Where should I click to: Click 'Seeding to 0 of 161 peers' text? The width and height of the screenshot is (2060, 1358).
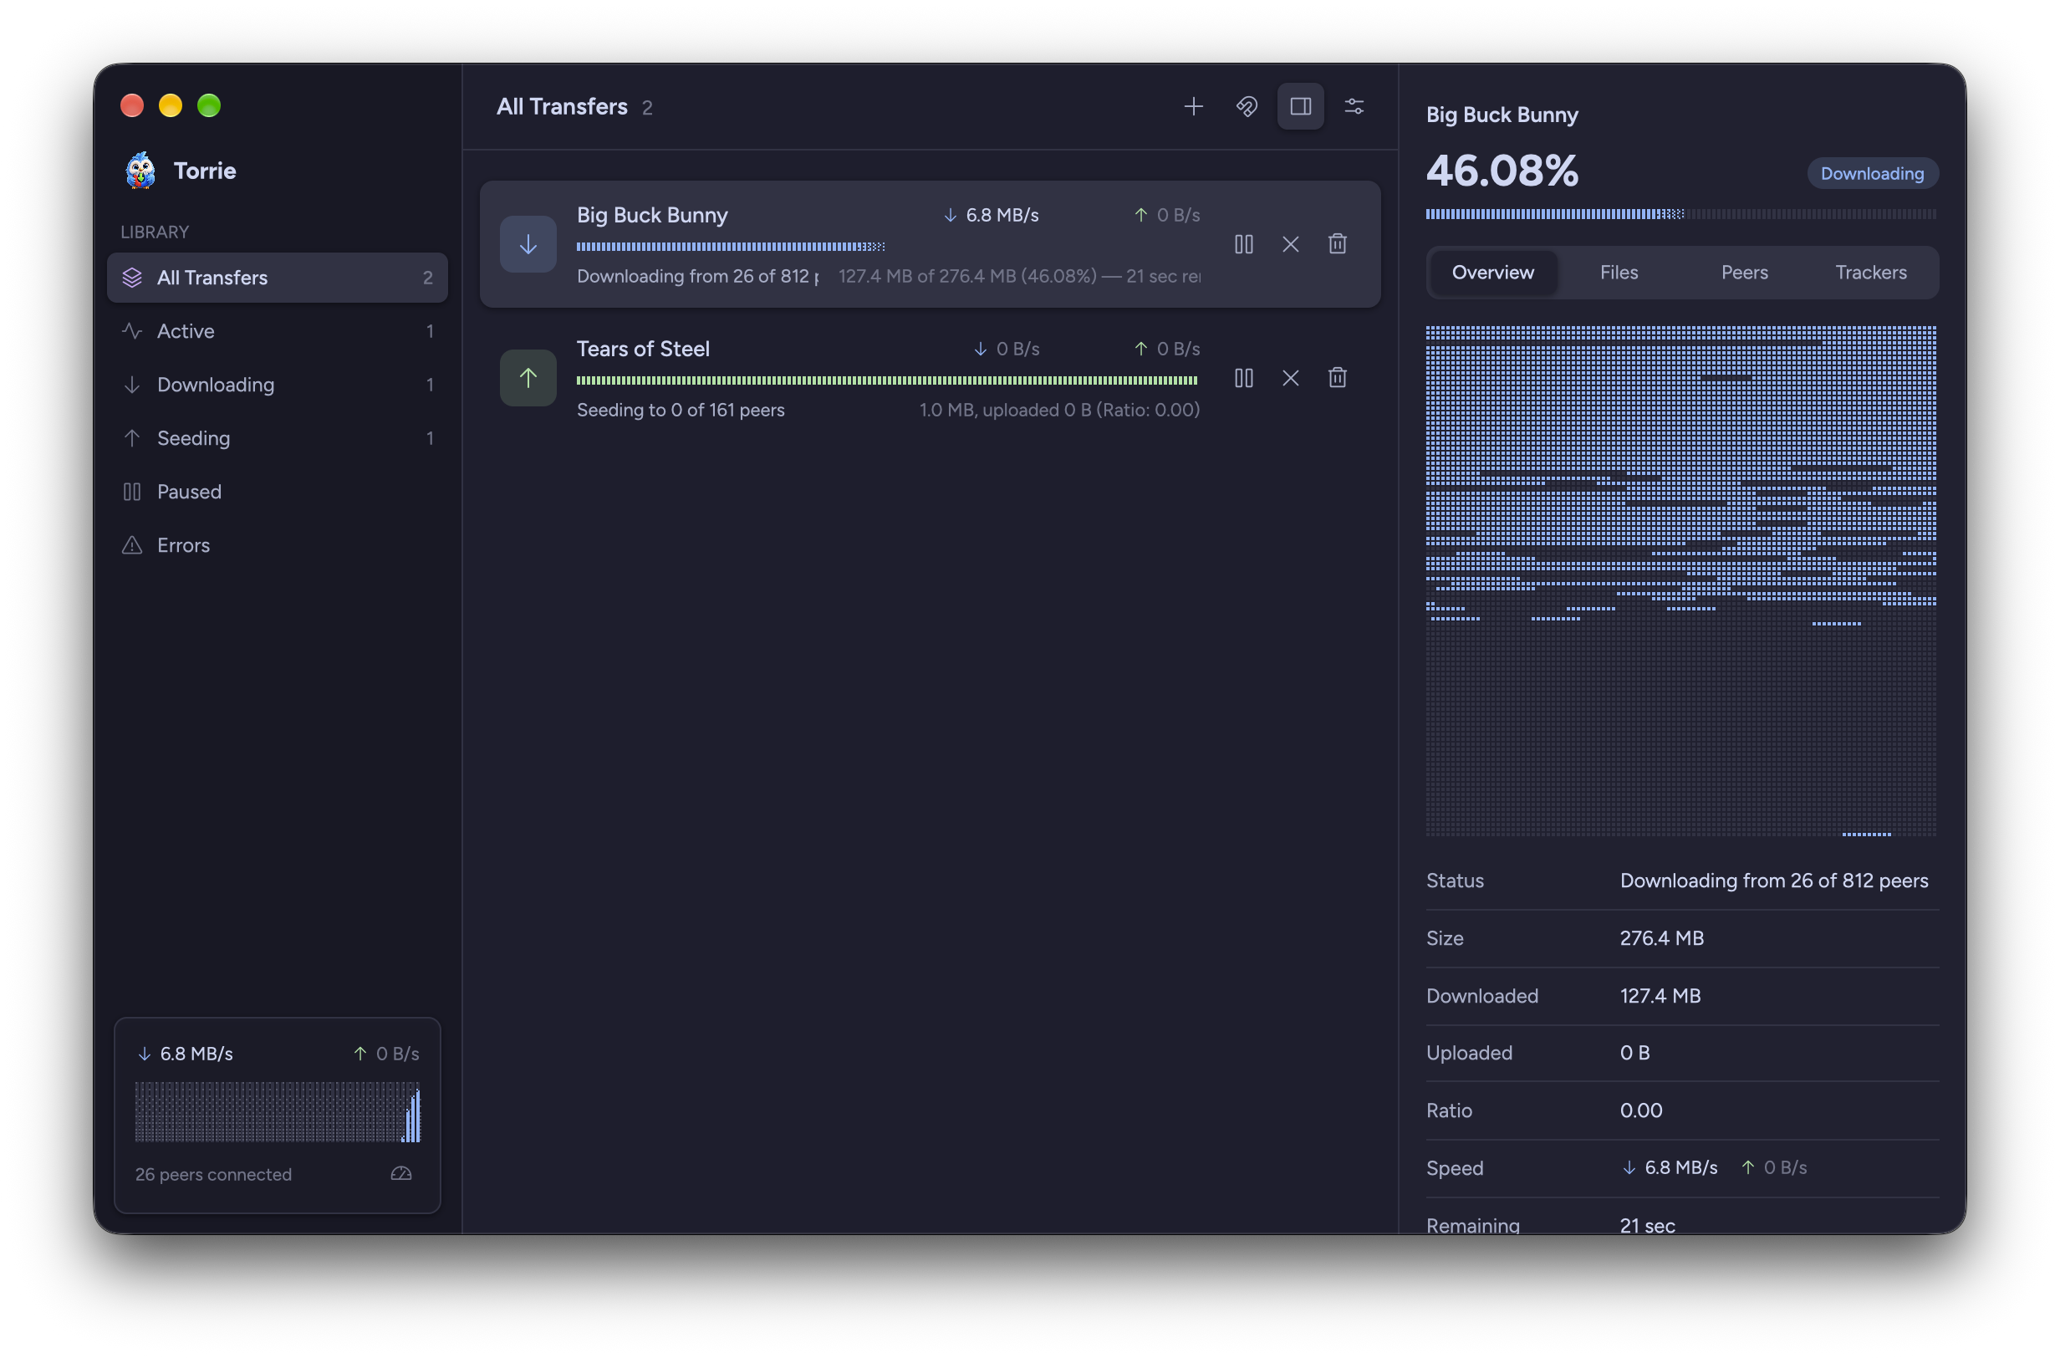681,411
